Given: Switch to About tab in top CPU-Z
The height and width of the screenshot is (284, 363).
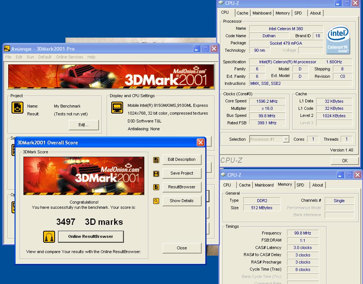Looking at the screenshot, I should click(x=315, y=13).
